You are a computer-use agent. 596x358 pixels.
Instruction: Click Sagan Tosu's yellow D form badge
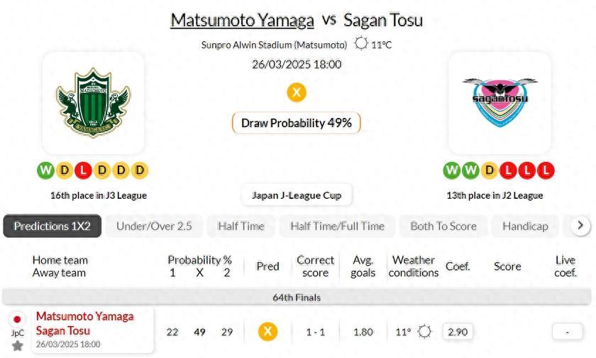[x=489, y=170]
